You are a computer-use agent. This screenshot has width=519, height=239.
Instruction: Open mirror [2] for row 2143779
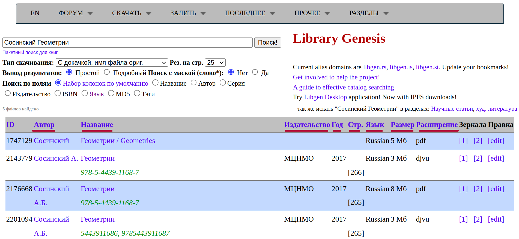[x=478, y=158]
